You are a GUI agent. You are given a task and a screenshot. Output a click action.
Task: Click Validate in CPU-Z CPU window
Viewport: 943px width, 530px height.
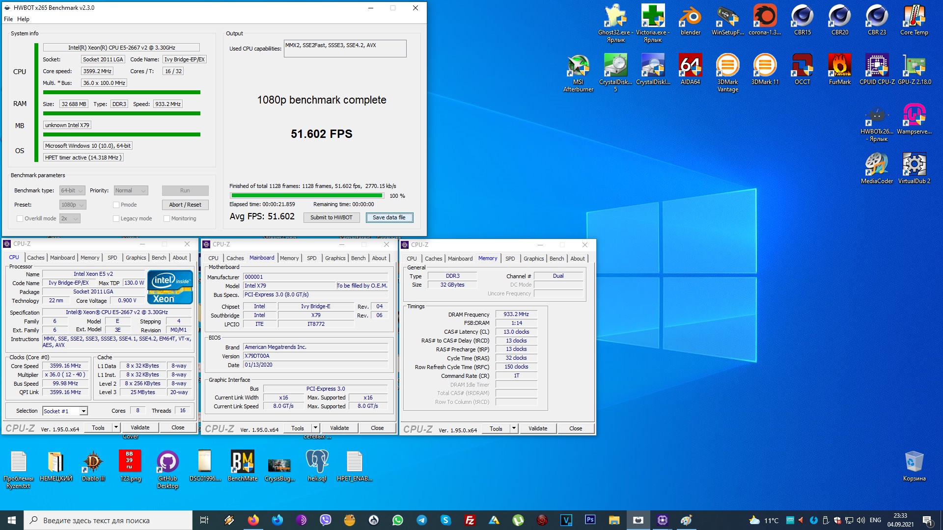tap(140, 427)
